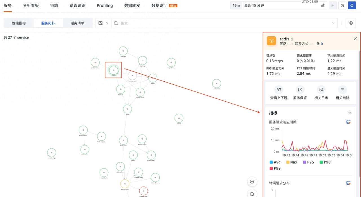Open 服务概览 for redis
361x197 pixels.
pos(300,93)
